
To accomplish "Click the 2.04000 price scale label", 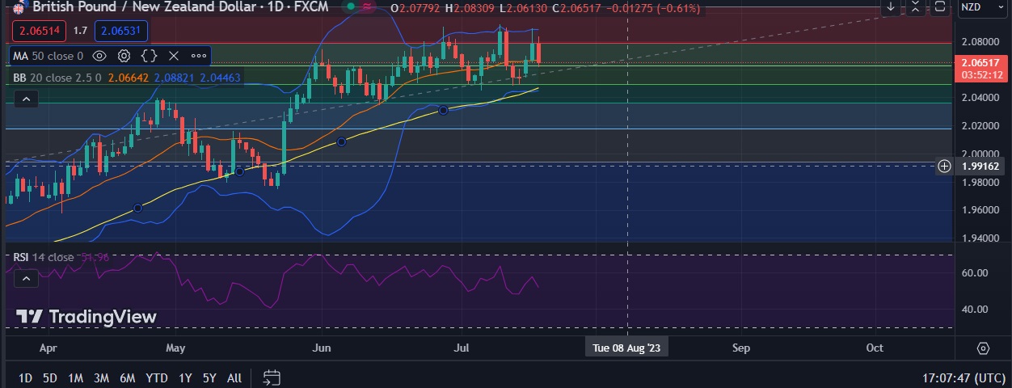I will 980,97.
